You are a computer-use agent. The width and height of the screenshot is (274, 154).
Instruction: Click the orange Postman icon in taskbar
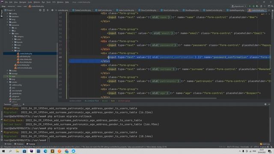tap(60, 151)
